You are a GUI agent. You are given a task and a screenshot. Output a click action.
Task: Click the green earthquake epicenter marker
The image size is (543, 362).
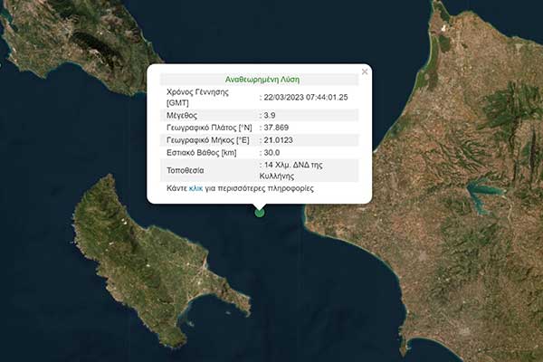pyautogui.click(x=260, y=212)
